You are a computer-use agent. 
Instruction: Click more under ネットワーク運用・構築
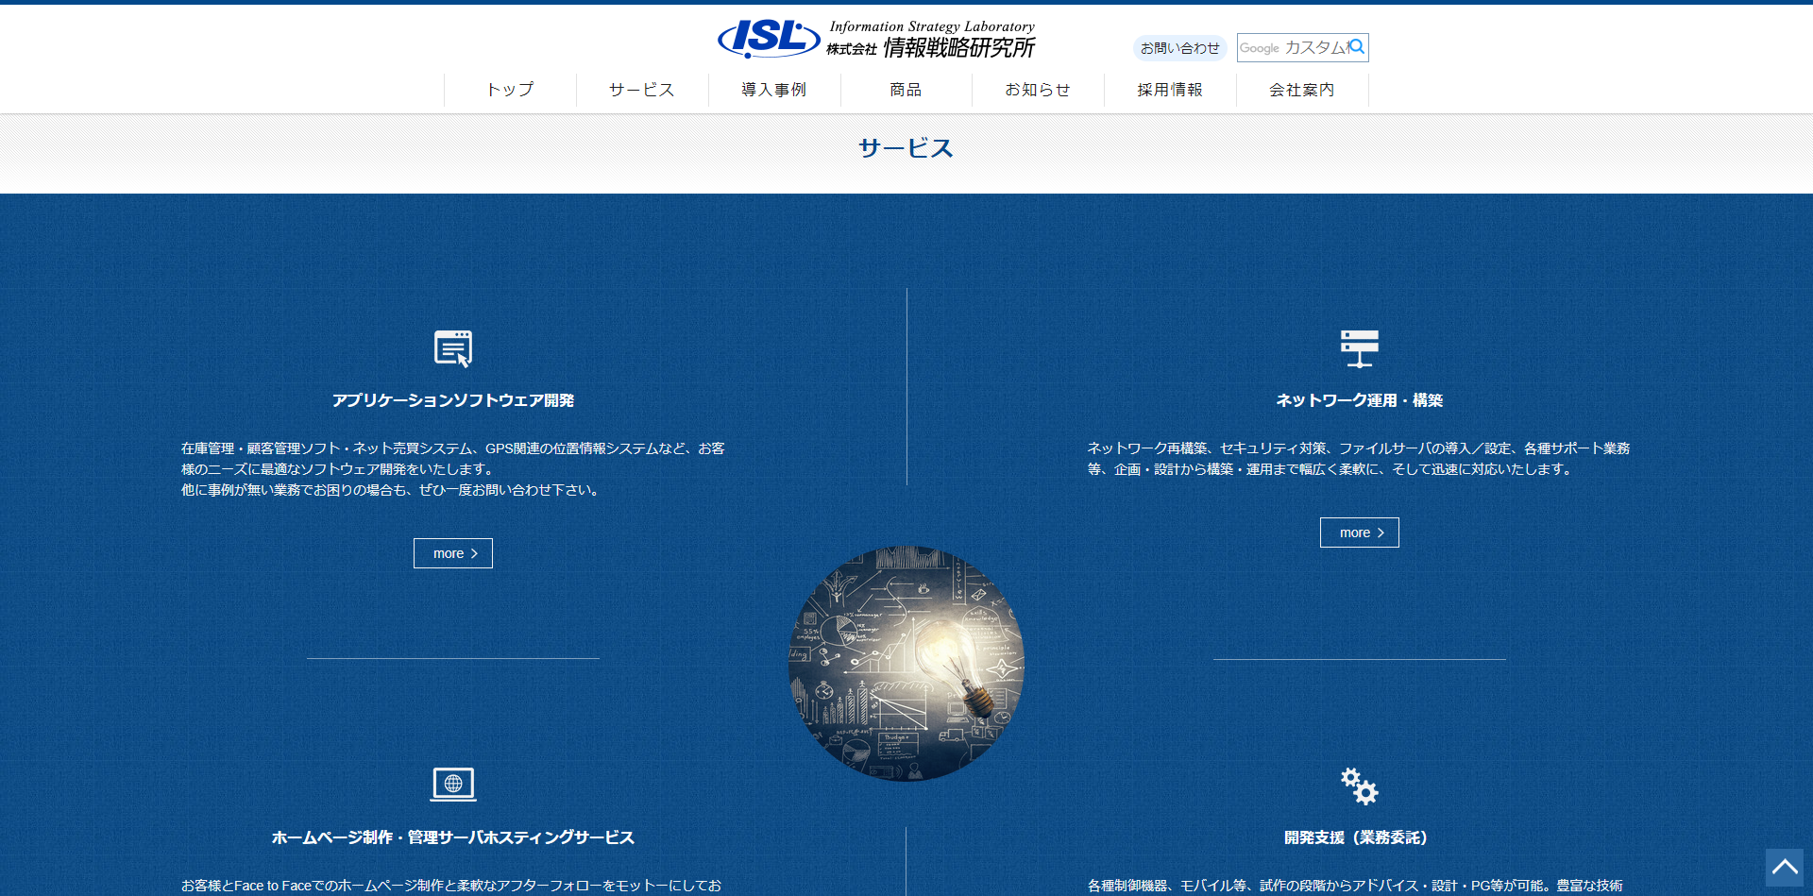click(x=1359, y=532)
